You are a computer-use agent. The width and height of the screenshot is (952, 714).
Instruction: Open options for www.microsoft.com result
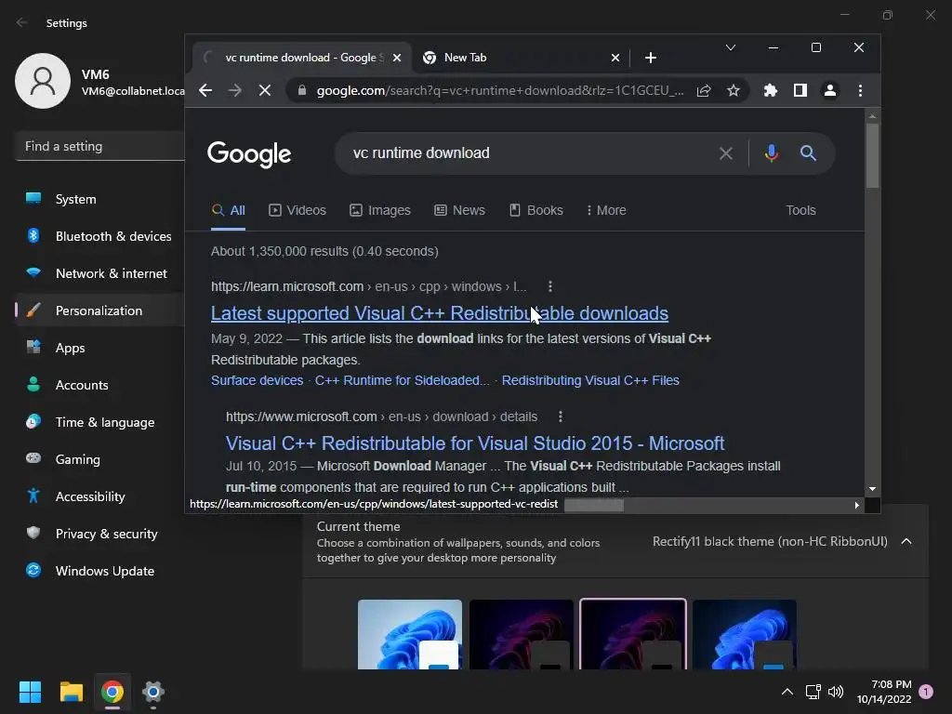(561, 416)
